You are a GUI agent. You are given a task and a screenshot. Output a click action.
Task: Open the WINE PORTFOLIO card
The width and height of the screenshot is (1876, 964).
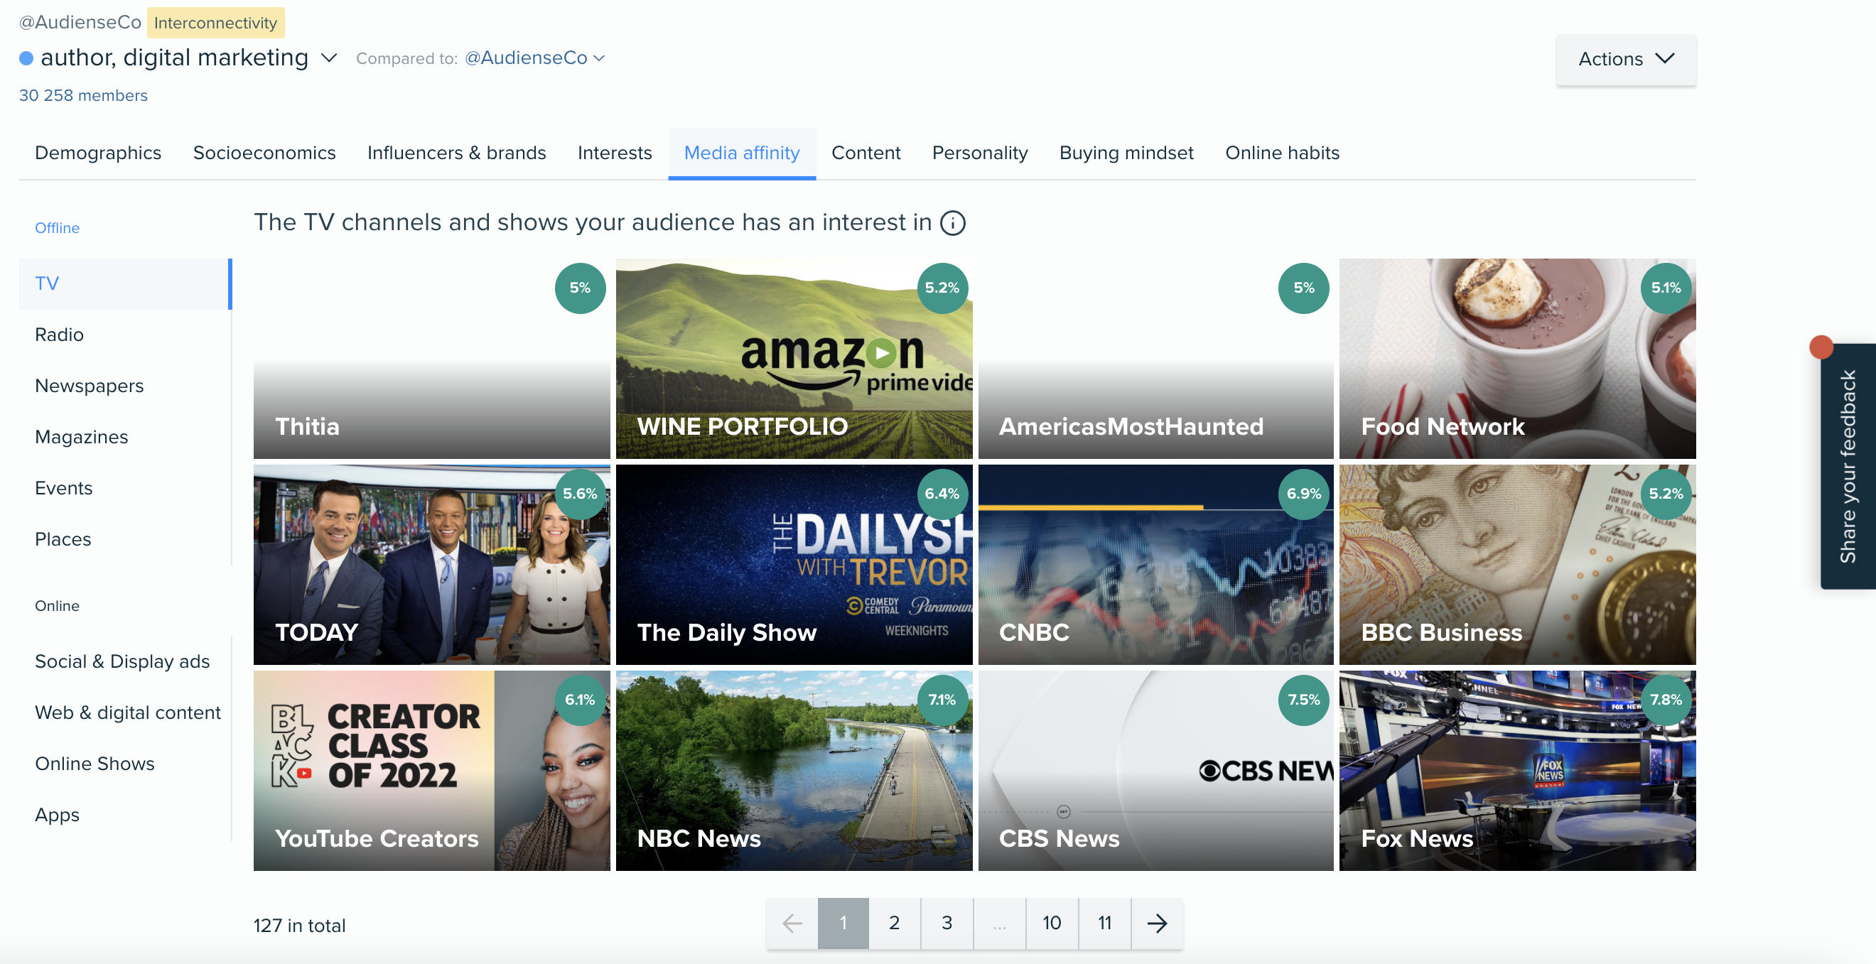pyautogui.click(x=794, y=358)
